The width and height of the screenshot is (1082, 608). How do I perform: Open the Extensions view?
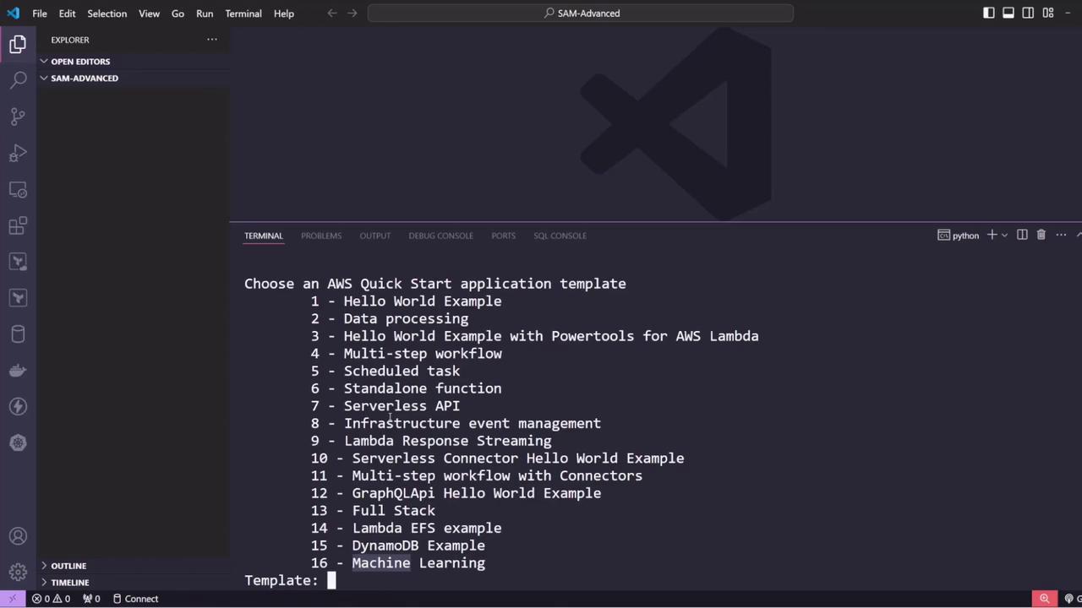18,225
